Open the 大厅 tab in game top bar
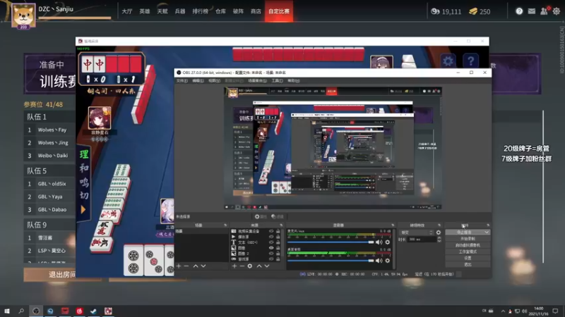The width and height of the screenshot is (565, 317). [127, 11]
